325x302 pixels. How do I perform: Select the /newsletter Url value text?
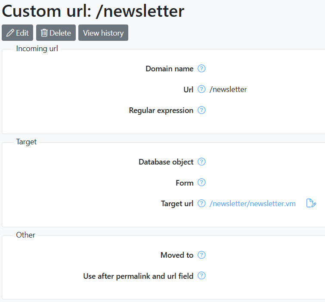pyautogui.click(x=228, y=89)
